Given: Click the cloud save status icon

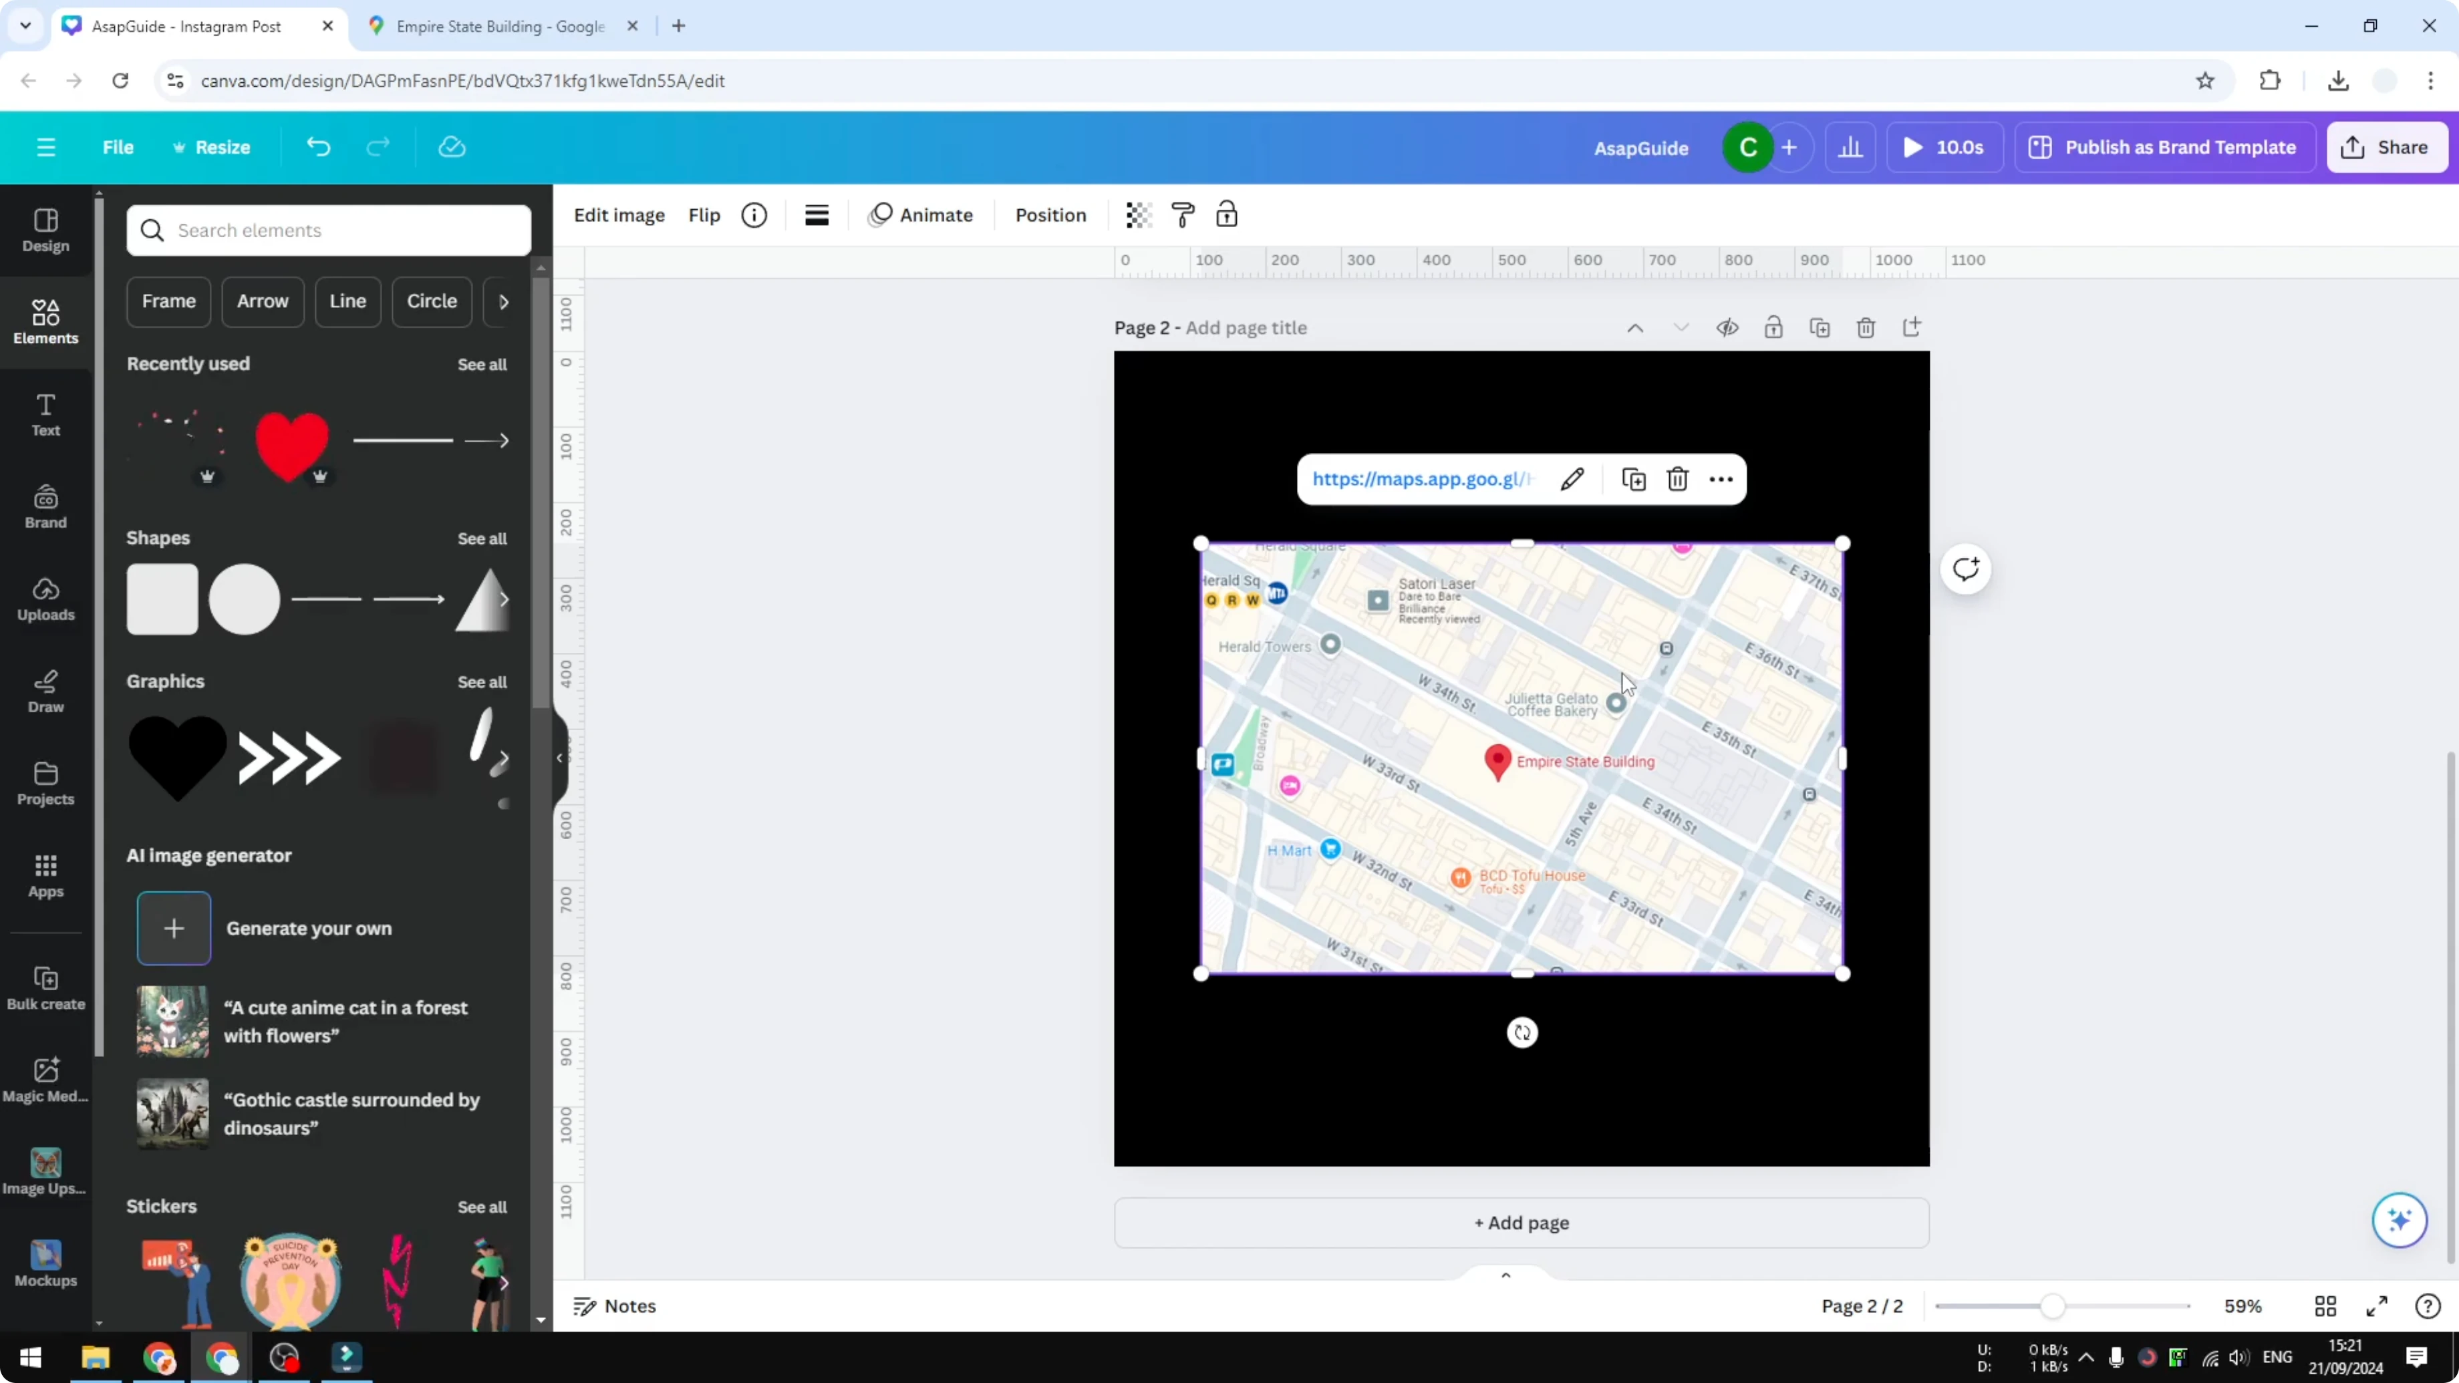Looking at the screenshot, I should [452, 147].
